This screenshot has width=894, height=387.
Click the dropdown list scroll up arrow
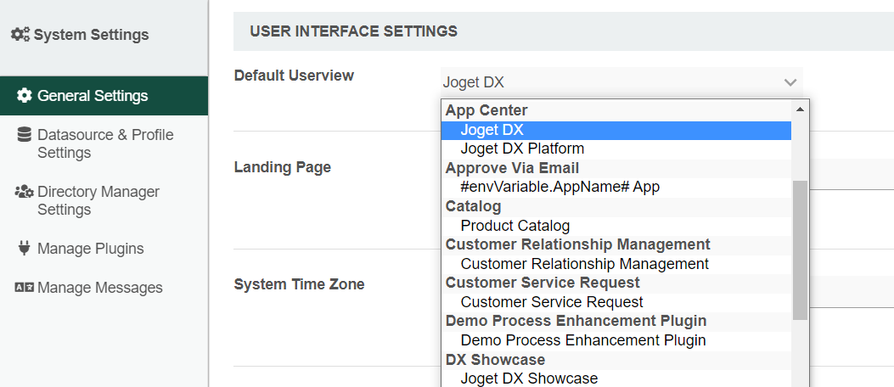pos(800,109)
